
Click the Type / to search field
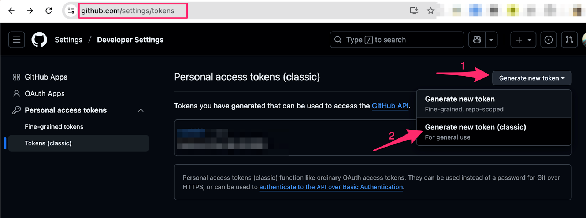click(397, 40)
